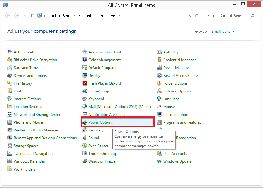Open the Windows Update icon
263x188 pixels.
pyautogui.click(x=160, y=161)
